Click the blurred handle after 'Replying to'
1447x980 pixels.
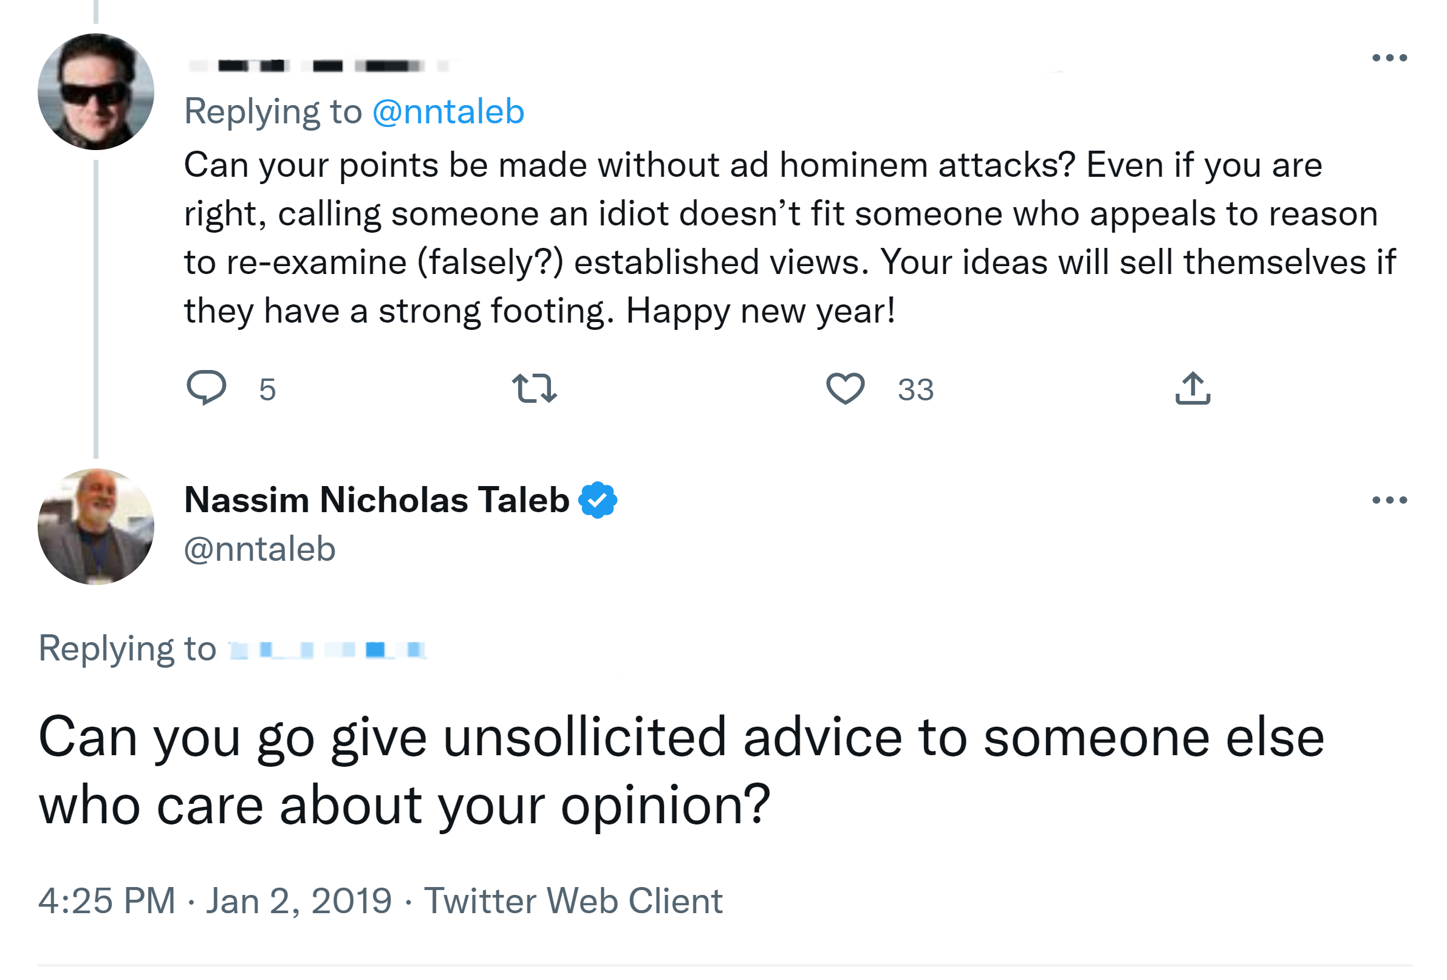(x=328, y=650)
